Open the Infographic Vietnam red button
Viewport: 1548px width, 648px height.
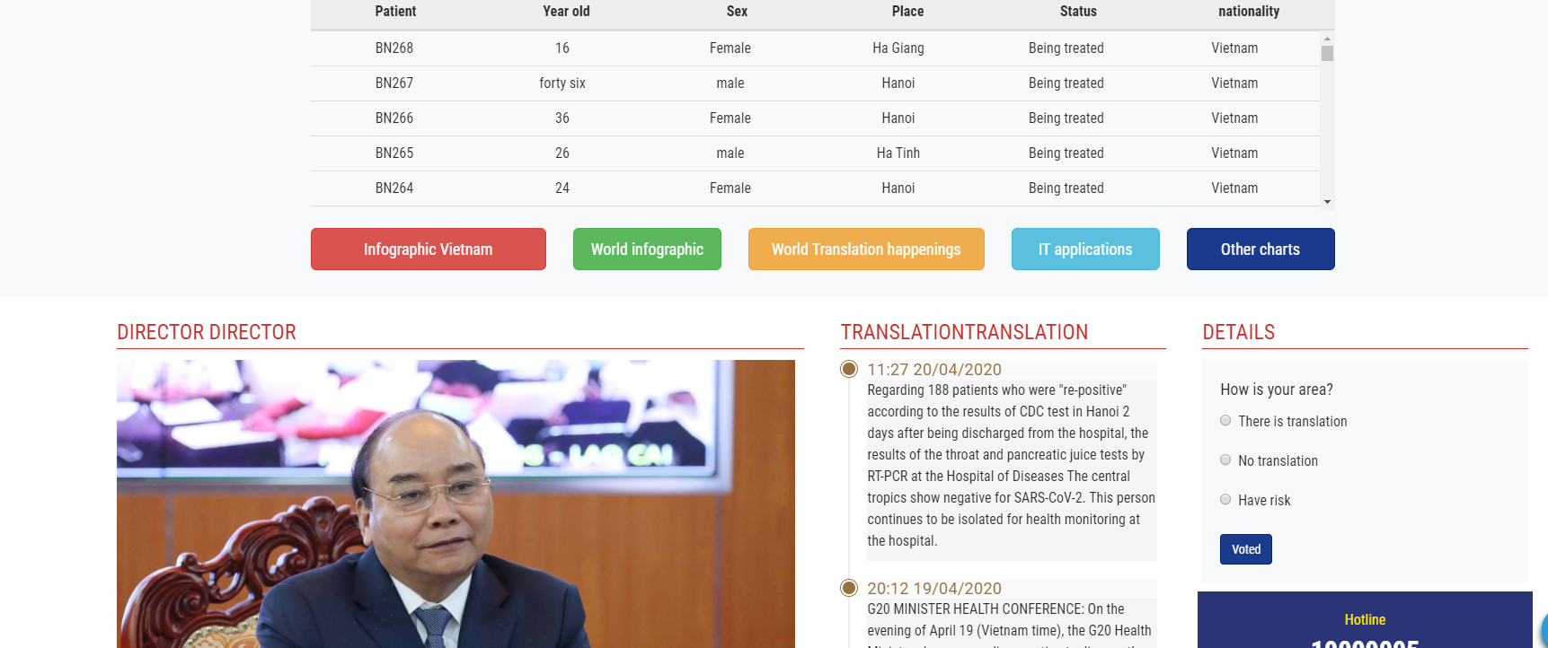(x=428, y=250)
